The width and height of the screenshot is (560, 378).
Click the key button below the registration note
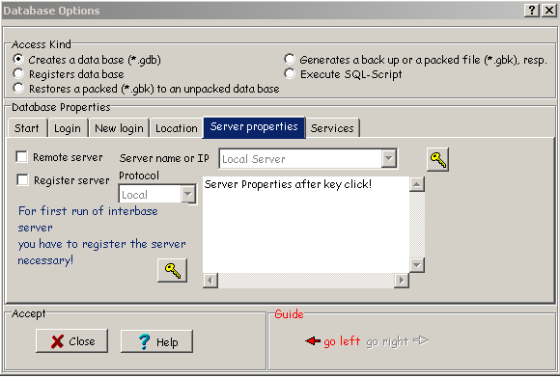click(173, 271)
